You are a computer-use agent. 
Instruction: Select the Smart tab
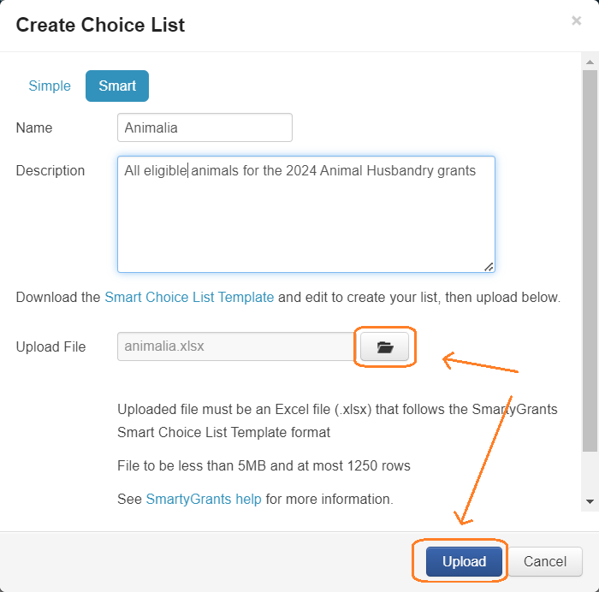tap(117, 86)
